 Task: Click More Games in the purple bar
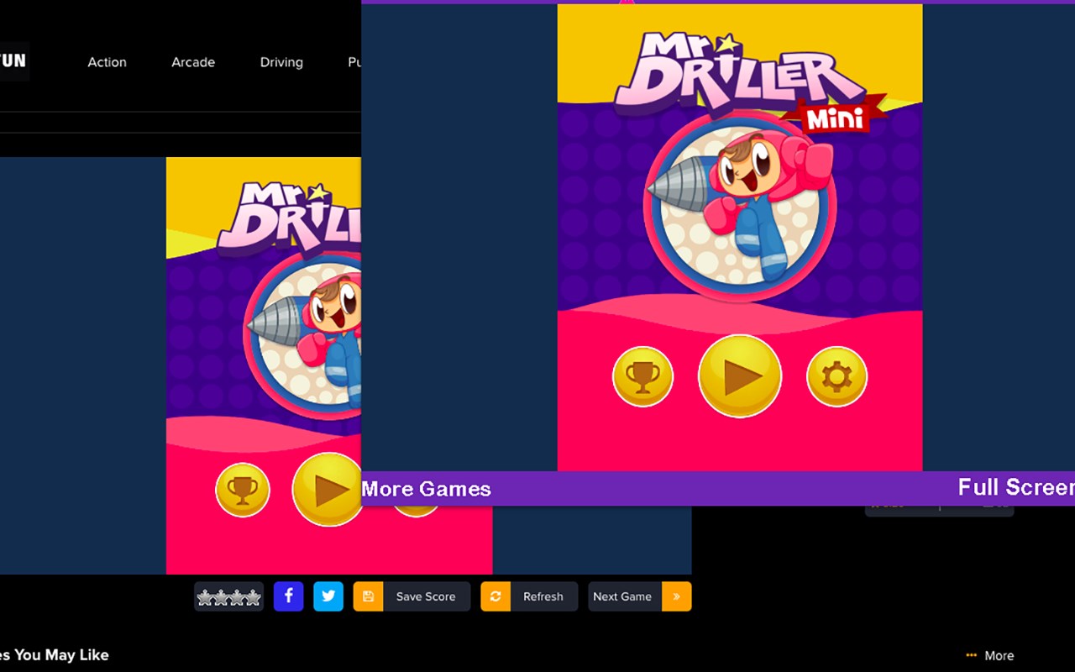click(427, 489)
